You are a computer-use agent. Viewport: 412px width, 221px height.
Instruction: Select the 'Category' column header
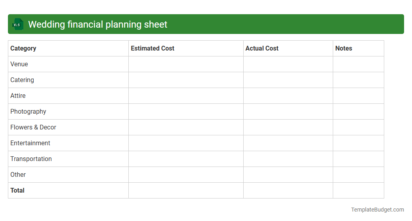point(68,49)
